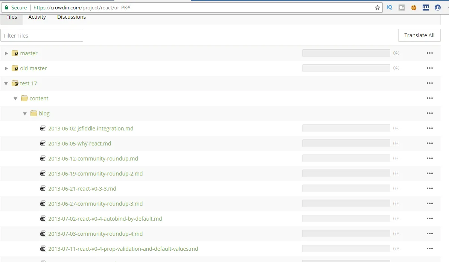The image size is (449, 262).
Task: Open the master branch options menu
Action: pyautogui.click(x=429, y=53)
